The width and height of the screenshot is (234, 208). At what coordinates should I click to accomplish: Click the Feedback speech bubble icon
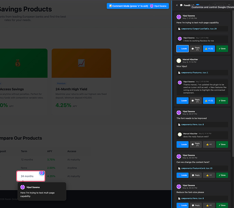181,5
